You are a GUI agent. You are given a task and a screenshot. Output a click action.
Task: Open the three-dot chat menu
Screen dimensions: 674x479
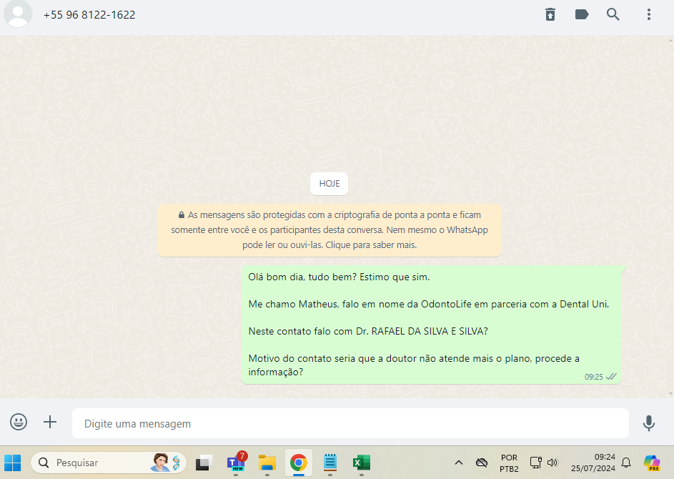pos(649,14)
